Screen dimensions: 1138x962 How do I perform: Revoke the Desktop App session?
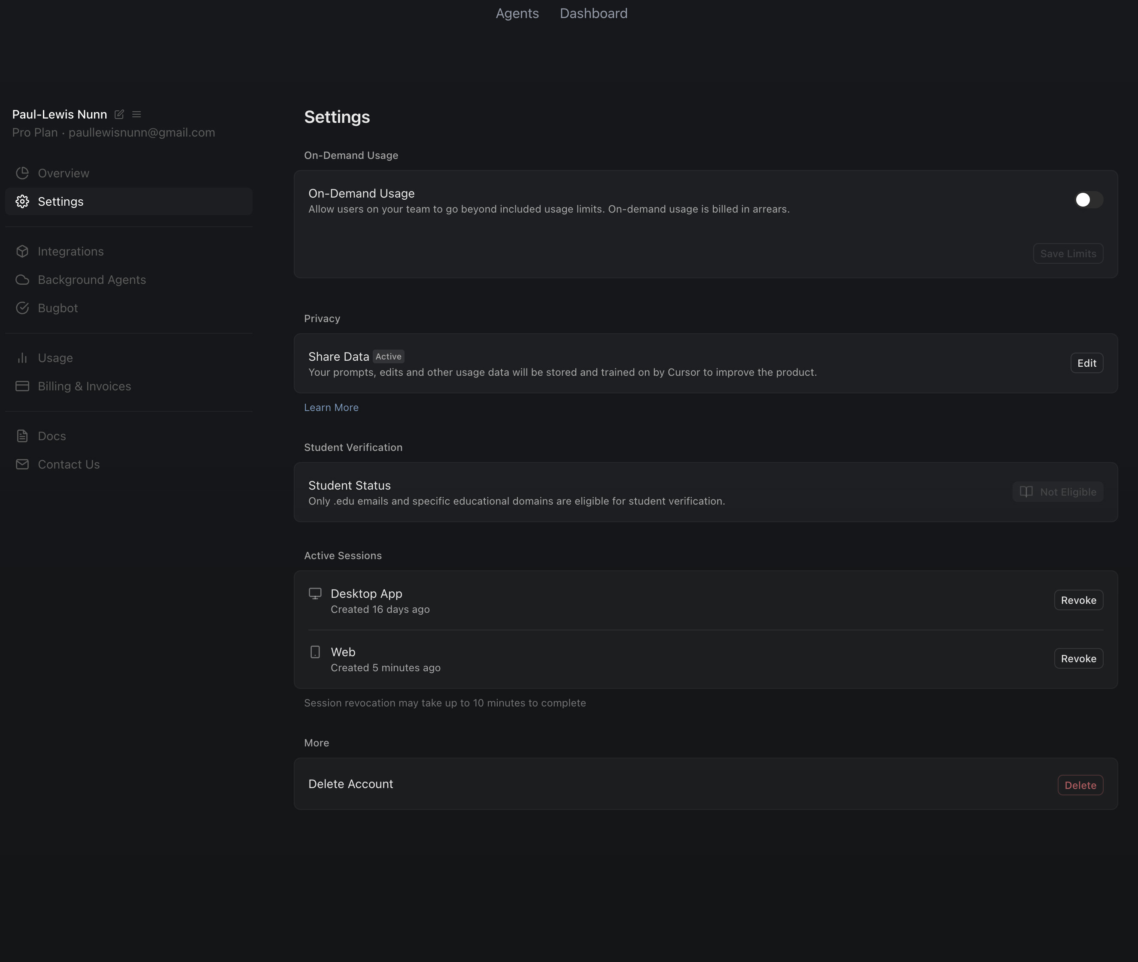point(1078,600)
